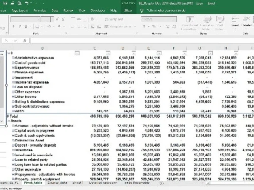Expand the Cash & cash equivalents row
Image resolution: width=254 pixels, height=190 pixels.
(13, 135)
